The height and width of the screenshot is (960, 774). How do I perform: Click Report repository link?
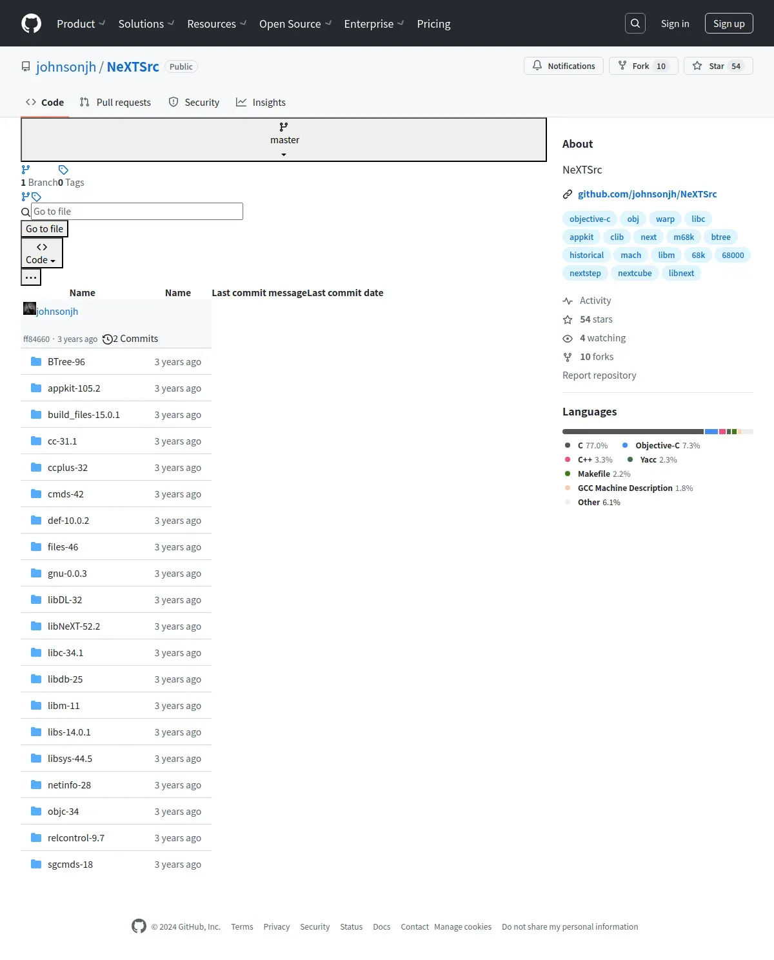(x=599, y=375)
